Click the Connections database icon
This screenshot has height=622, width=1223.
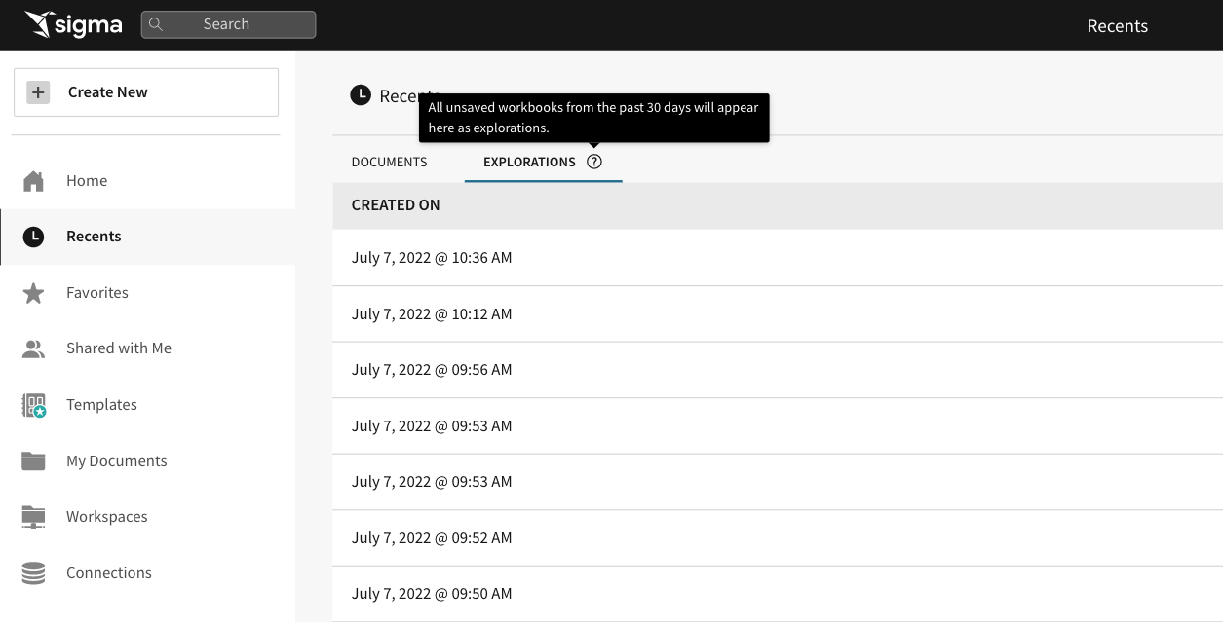coord(33,573)
